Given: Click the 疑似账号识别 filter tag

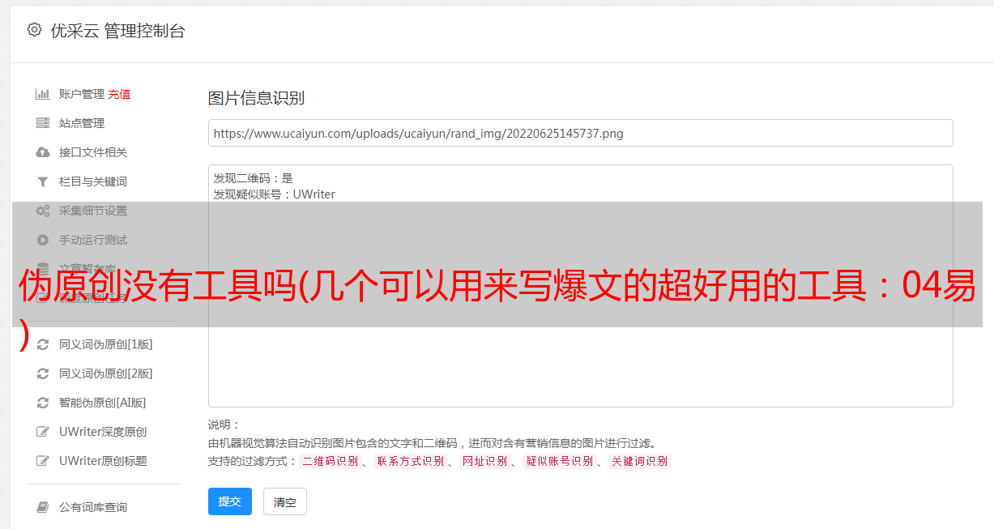Looking at the screenshot, I should [560, 461].
